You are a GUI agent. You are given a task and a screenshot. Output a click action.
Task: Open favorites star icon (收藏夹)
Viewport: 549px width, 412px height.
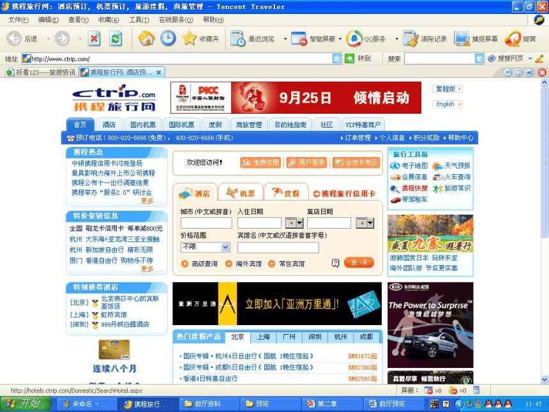[190, 38]
